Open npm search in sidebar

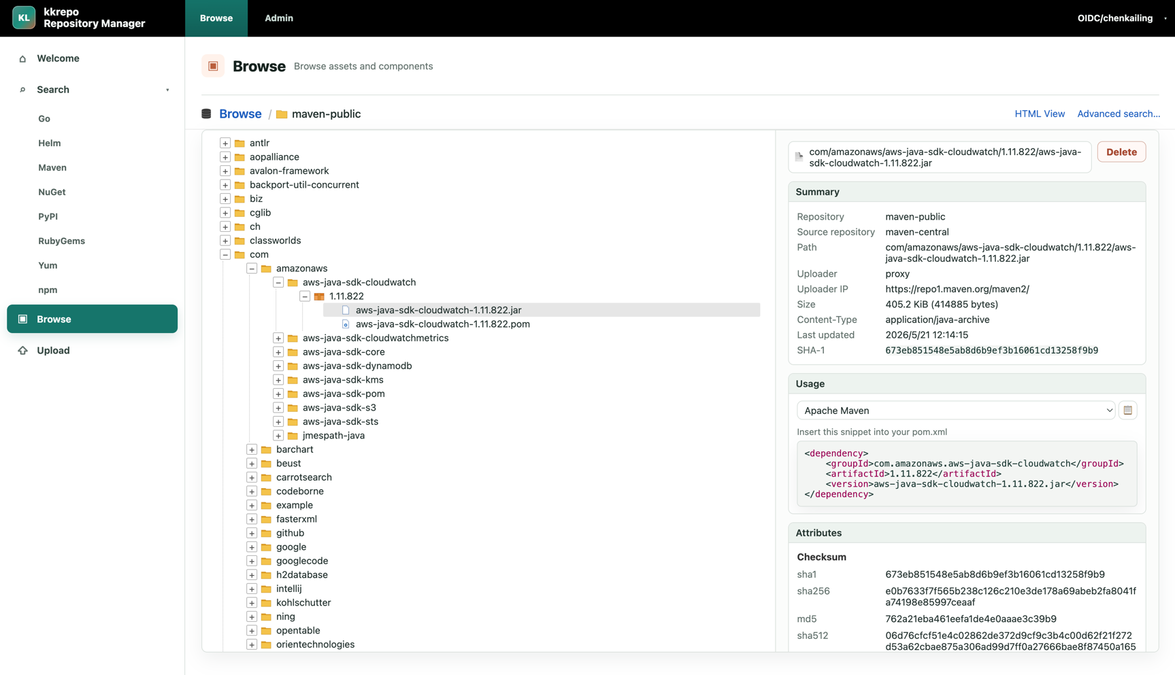coord(48,290)
